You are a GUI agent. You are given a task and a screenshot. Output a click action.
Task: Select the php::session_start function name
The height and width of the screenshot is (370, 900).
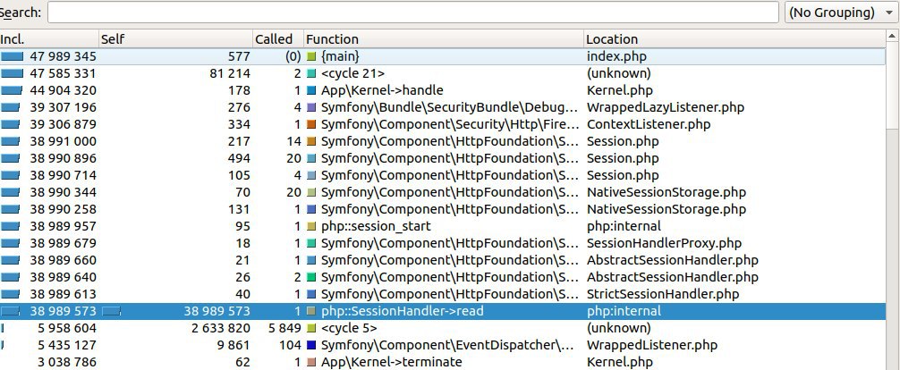tap(376, 226)
